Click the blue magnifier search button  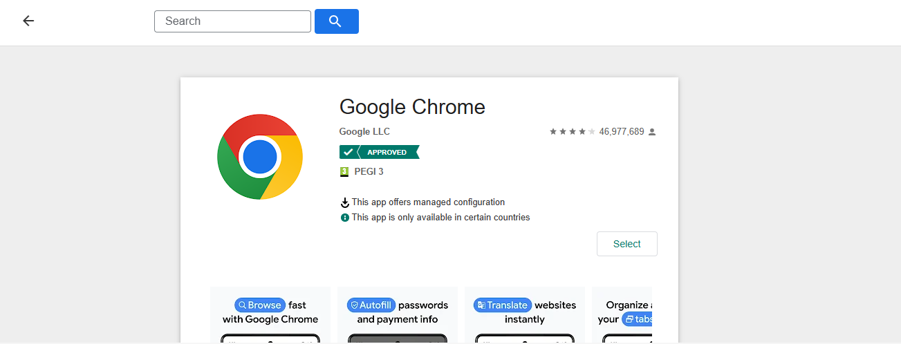pyautogui.click(x=337, y=21)
